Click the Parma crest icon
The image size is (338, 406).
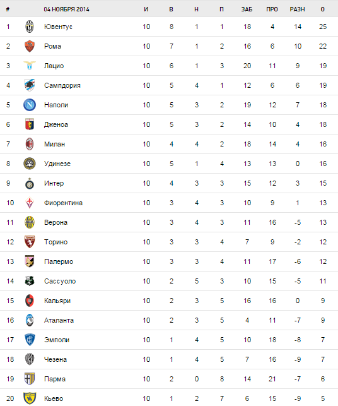pyautogui.click(x=30, y=379)
